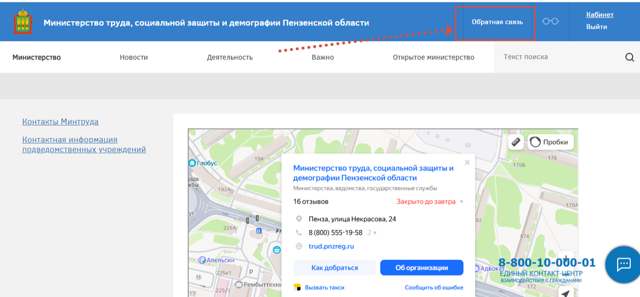The image size is (640, 297).
Task: Click the ministry title in map popup
Action: click(373, 173)
